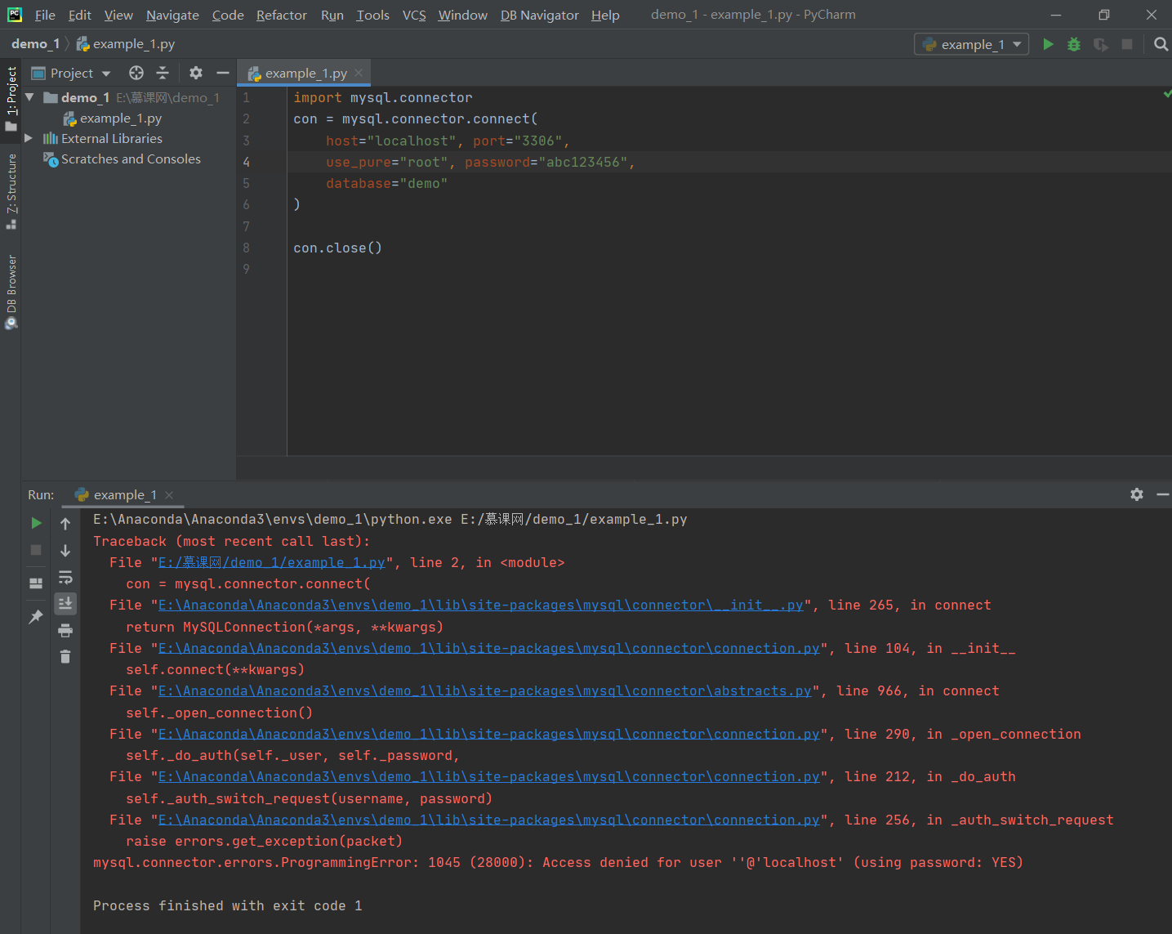Rerun example_1 from Run panel
1172x934 pixels.
click(36, 523)
